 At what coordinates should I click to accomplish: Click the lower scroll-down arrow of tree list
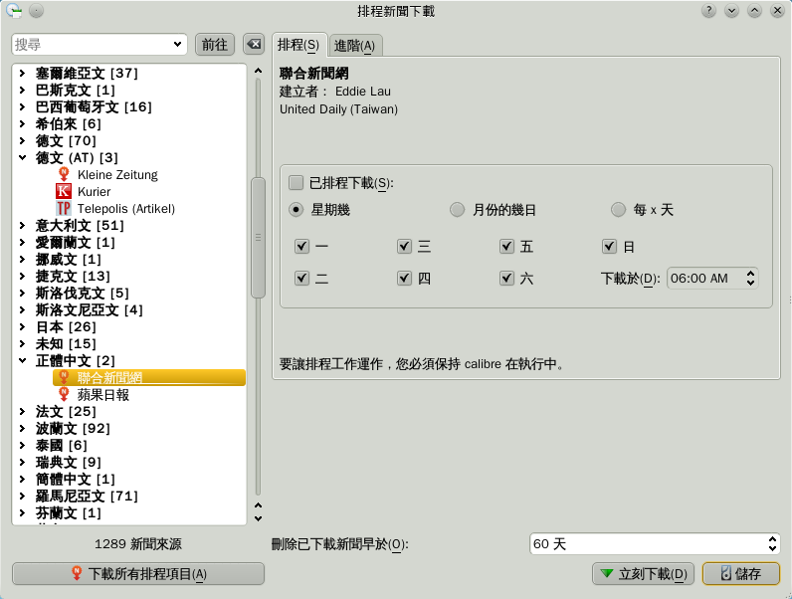pos(258,518)
